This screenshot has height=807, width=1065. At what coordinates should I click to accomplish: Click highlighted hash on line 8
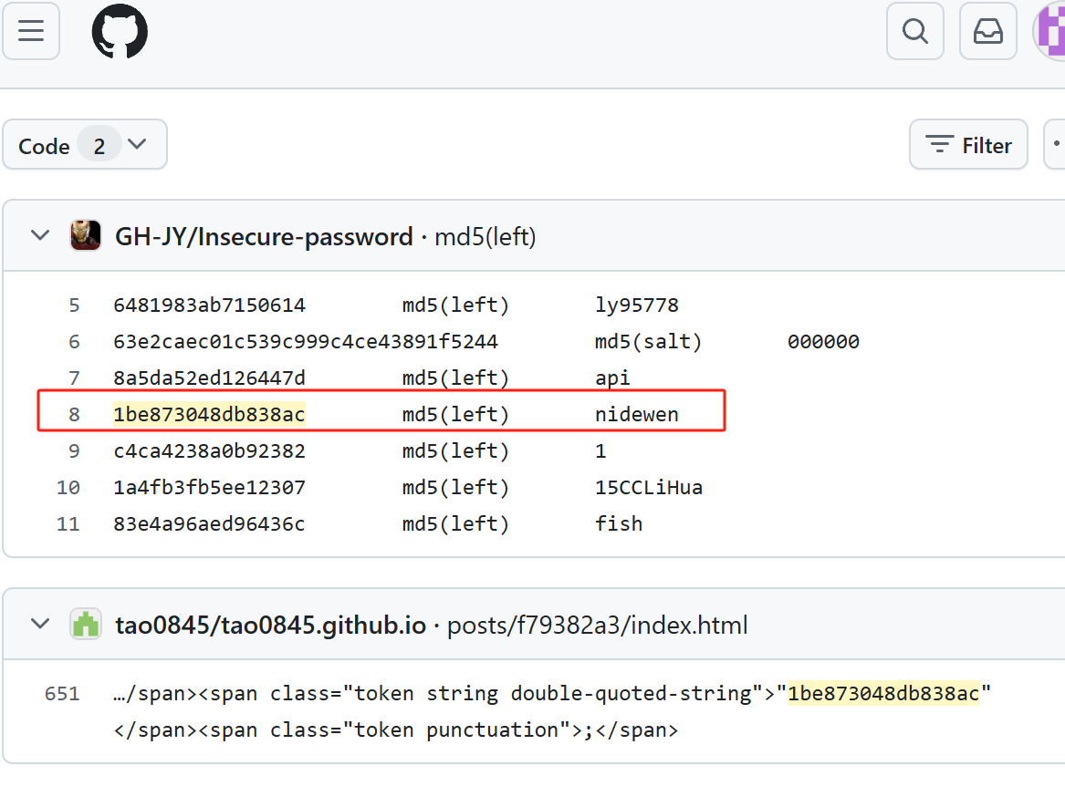point(209,415)
